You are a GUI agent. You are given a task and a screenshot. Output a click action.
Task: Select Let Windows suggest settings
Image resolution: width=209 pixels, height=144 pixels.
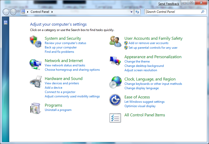click(x=144, y=102)
